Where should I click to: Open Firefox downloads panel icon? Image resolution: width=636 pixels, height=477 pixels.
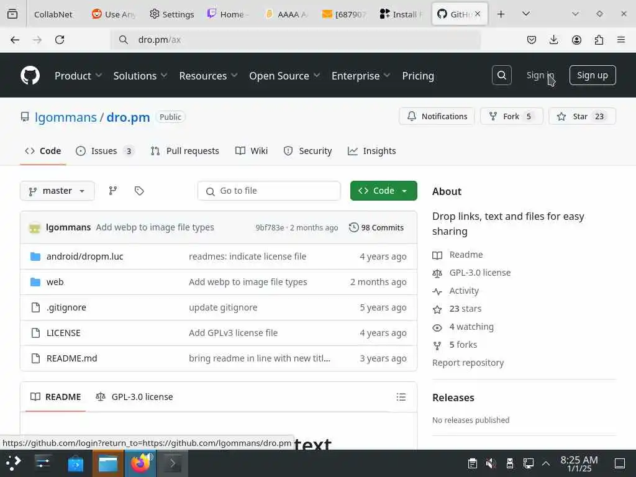(x=553, y=40)
